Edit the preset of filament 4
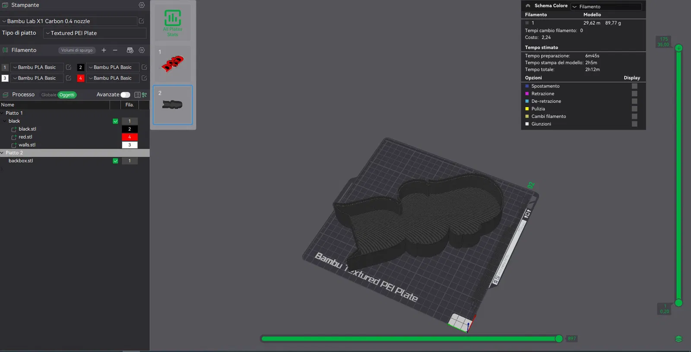 point(144,78)
